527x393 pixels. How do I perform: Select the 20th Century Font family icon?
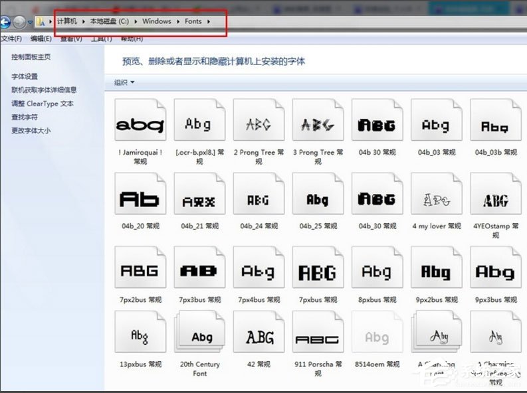tap(199, 331)
